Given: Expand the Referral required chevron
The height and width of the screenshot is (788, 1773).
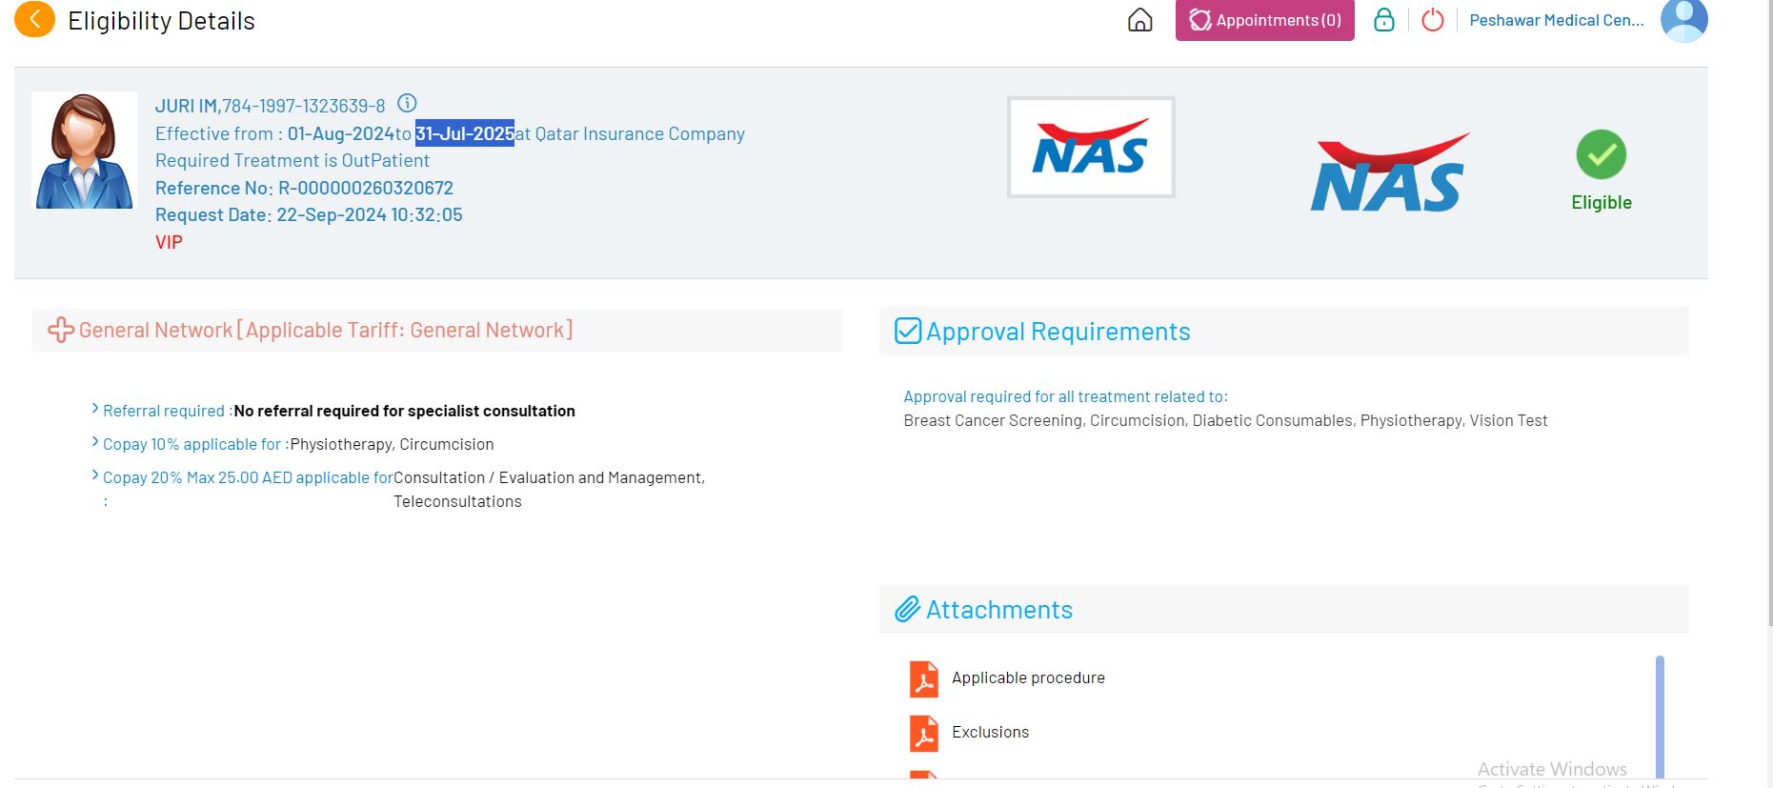Looking at the screenshot, I should click(x=95, y=409).
